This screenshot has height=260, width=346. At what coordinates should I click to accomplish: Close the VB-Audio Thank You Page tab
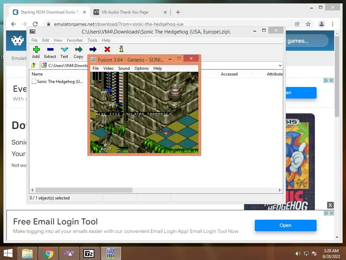tap(165, 12)
